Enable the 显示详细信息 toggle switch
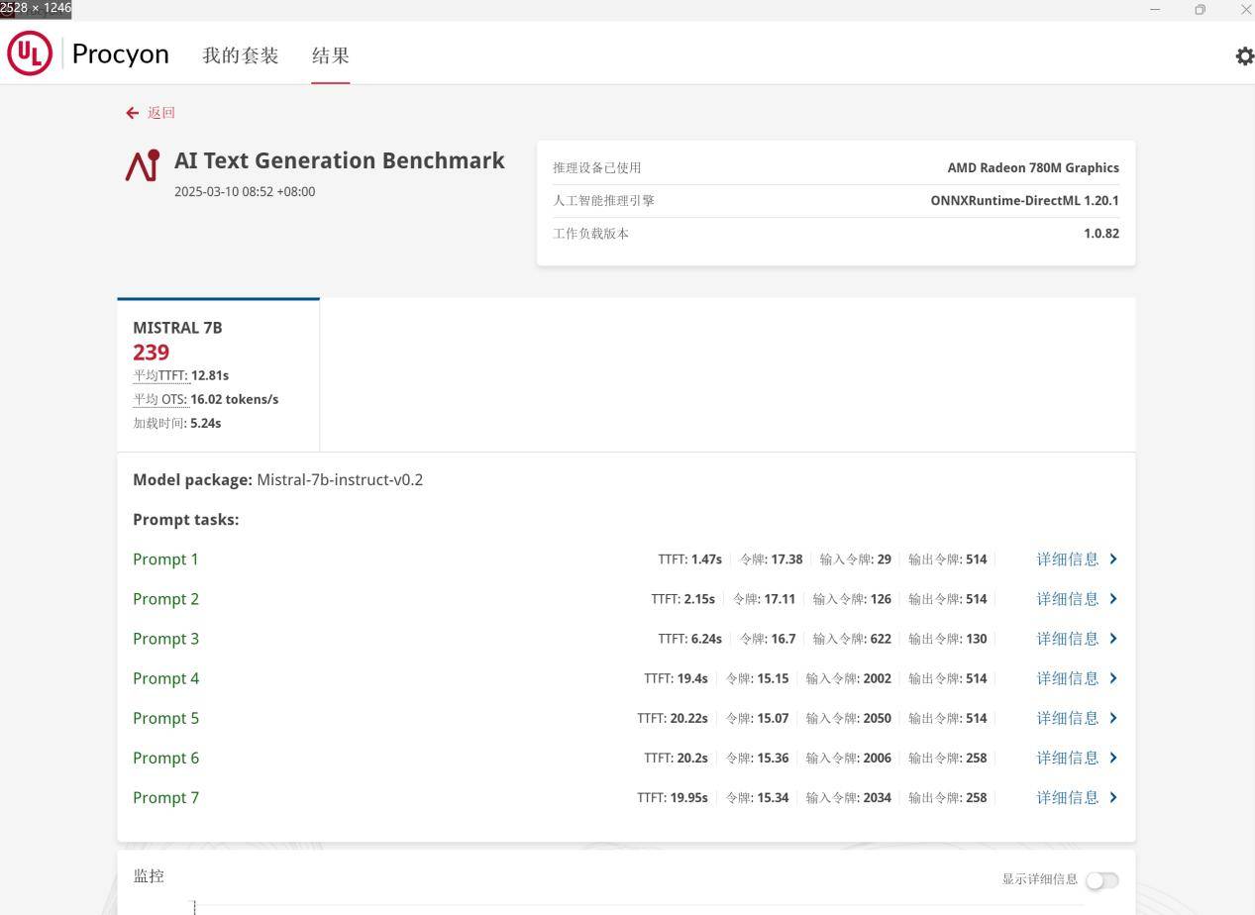The width and height of the screenshot is (1255, 915). [x=1101, y=880]
